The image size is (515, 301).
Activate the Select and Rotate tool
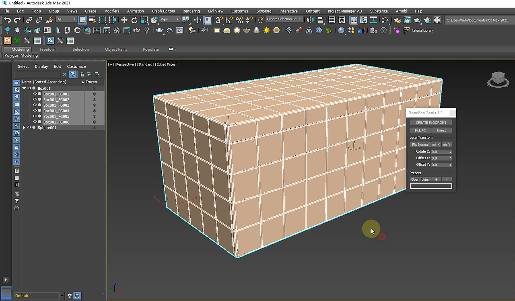pyautogui.click(x=134, y=20)
